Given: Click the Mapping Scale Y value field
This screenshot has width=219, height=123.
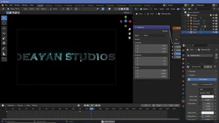Looking at the screenshot, I should point(151,73).
